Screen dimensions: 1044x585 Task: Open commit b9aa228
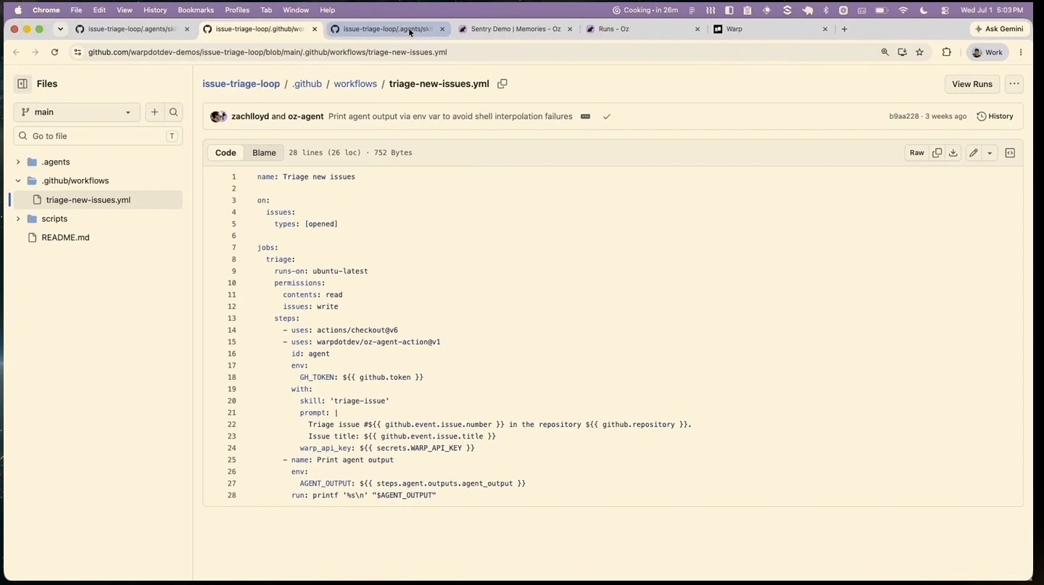[x=904, y=117]
